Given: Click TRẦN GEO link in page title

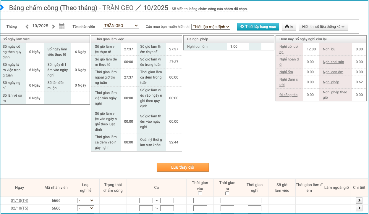Looking at the screenshot, I should [118, 8].
